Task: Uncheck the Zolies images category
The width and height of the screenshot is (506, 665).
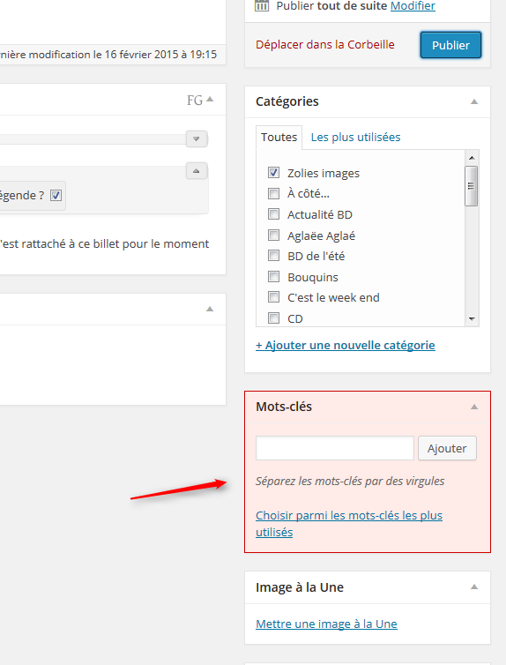Action: [274, 173]
